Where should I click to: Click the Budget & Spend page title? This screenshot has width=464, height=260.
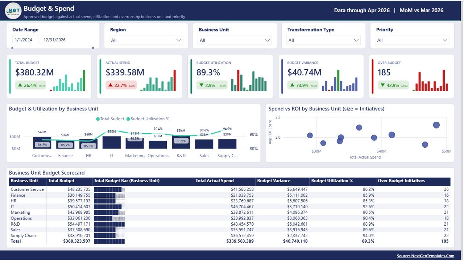pyautogui.click(x=49, y=8)
